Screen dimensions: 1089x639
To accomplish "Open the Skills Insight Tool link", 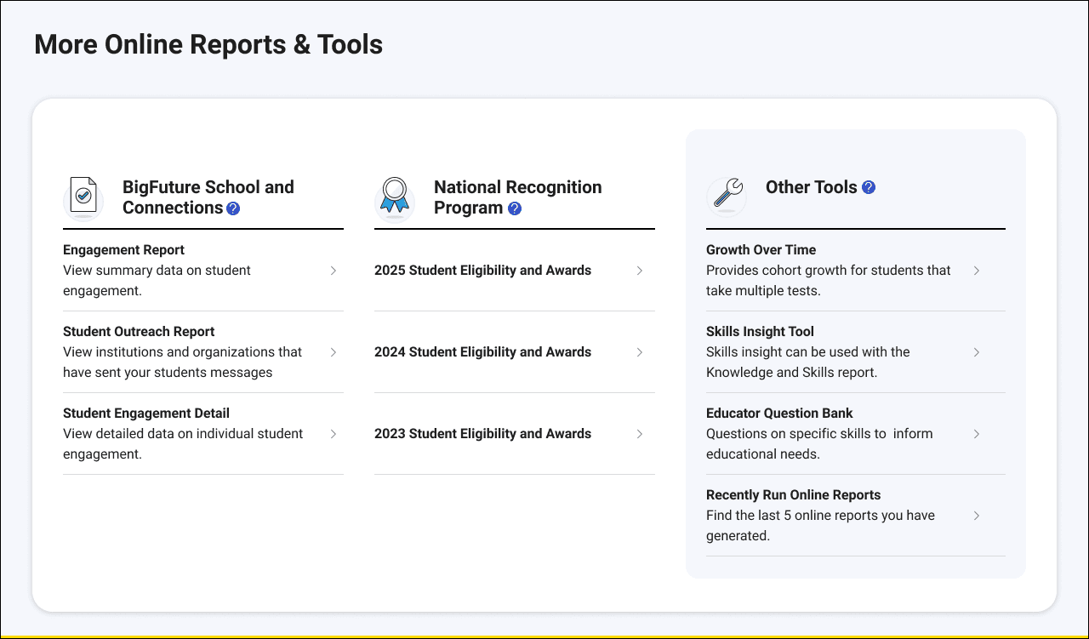I will point(760,332).
